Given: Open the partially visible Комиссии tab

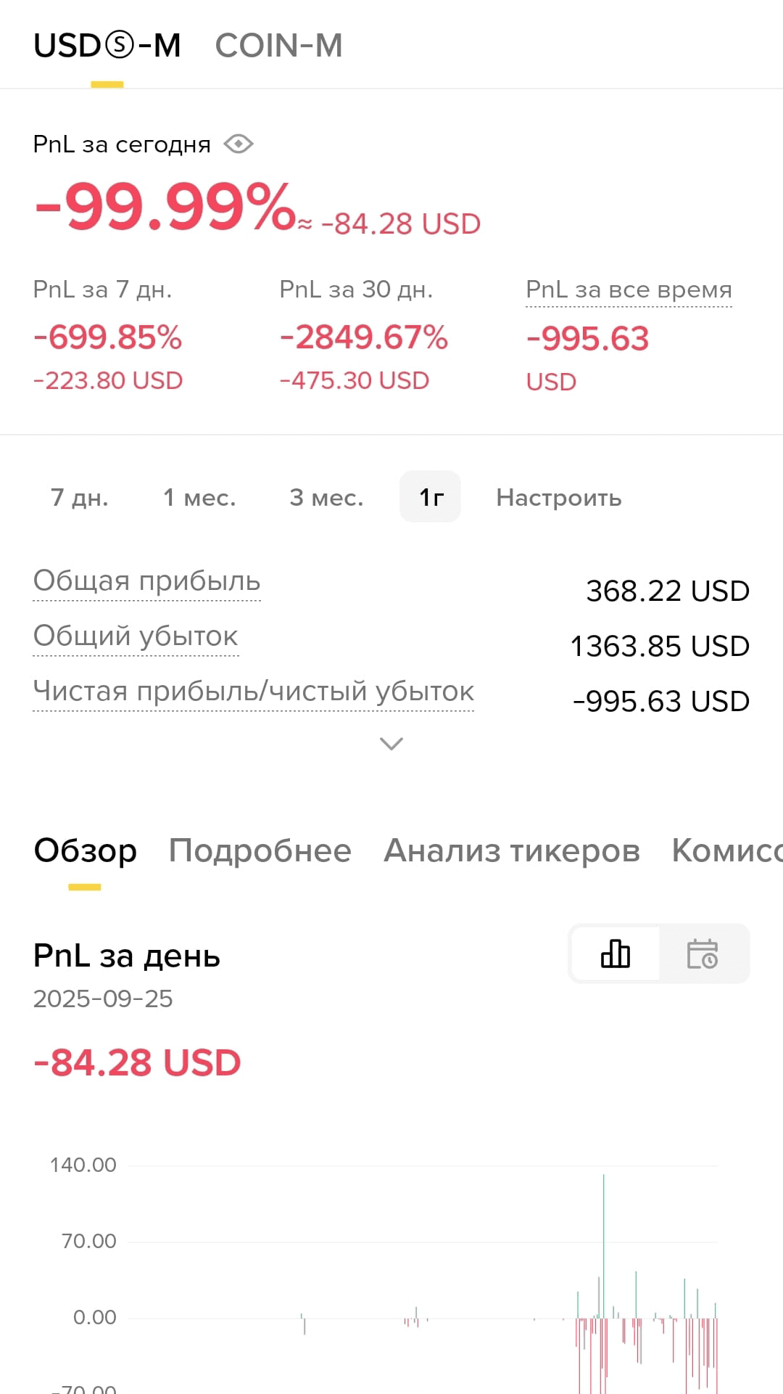Looking at the screenshot, I should tap(727, 850).
